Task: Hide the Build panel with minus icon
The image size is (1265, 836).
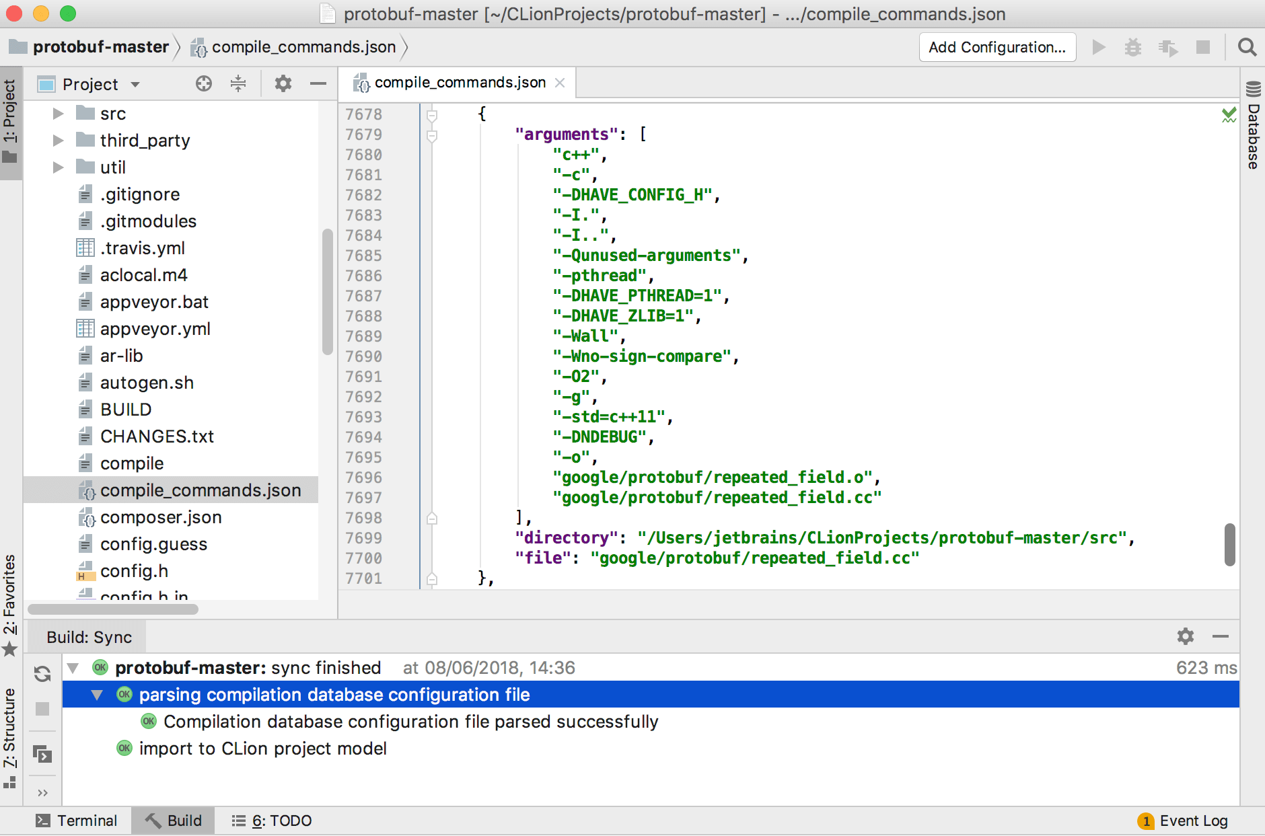Action: tap(1221, 636)
